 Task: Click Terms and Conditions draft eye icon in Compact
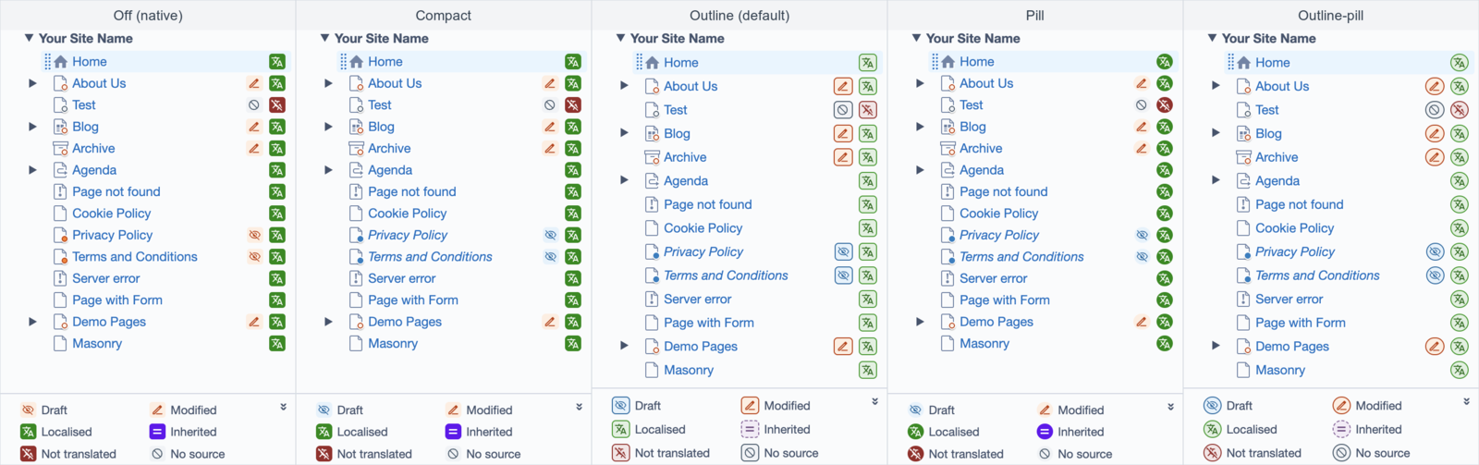click(550, 257)
